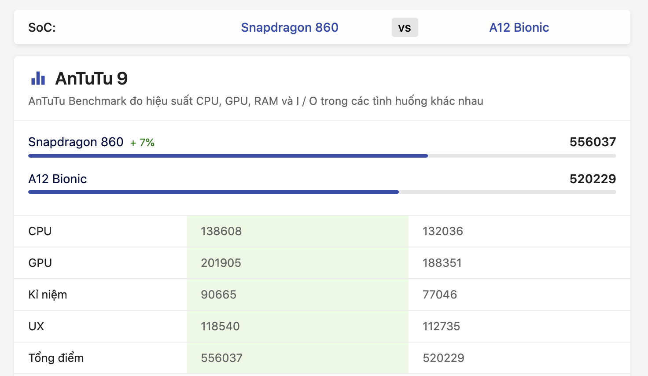This screenshot has height=376, width=648.
Task: Click the vs badge between chips
Action: pyautogui.click(x=405, y=28)
